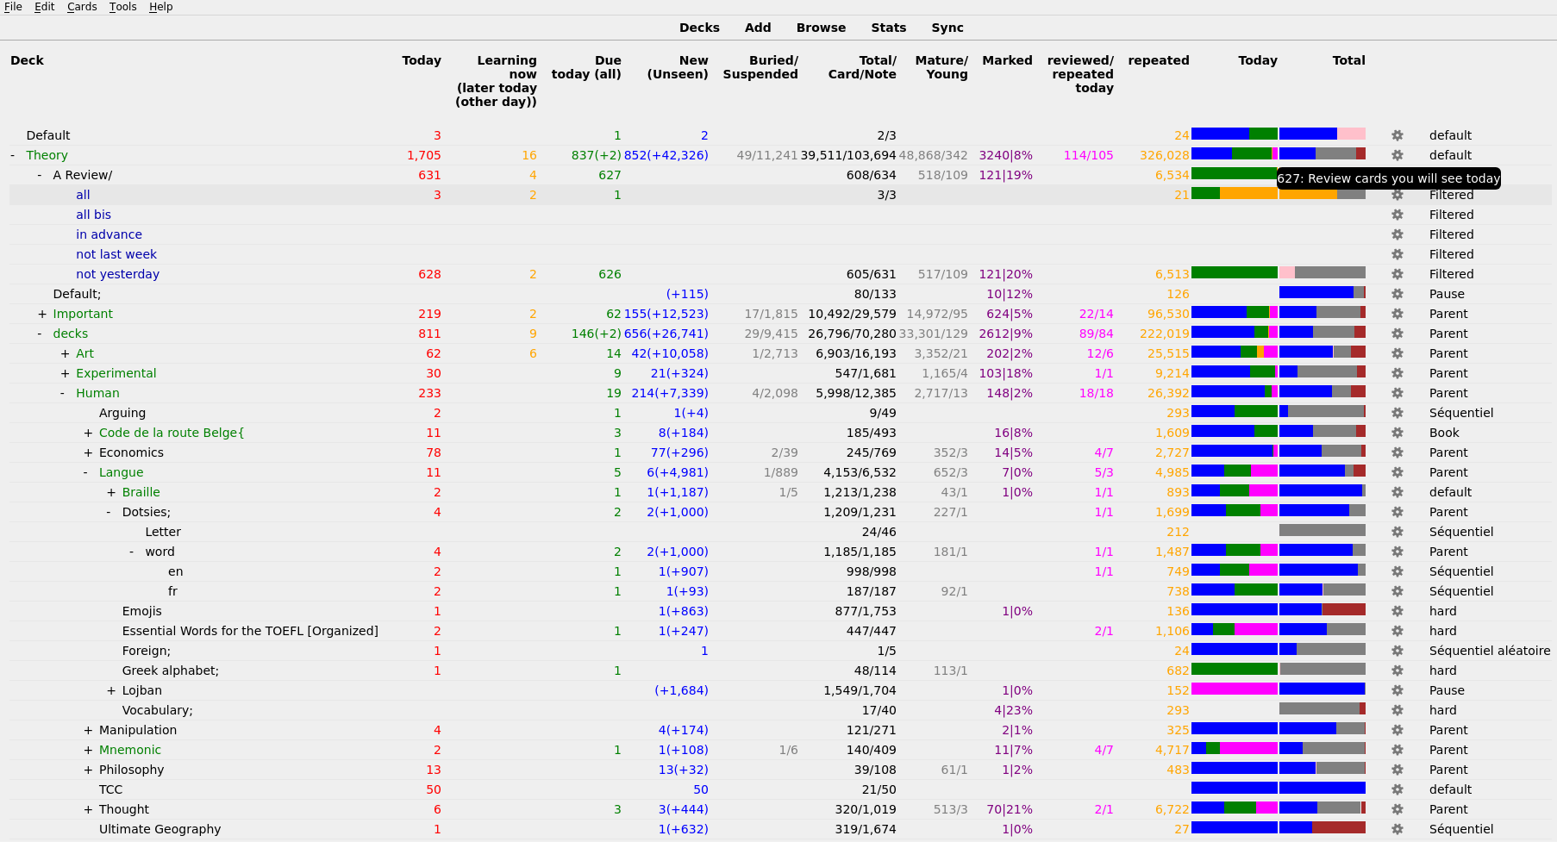Viewport: 1557px width, 842px height.
Task: Open gear options for Ultimate Geography deck
Action: point(1397,828)
